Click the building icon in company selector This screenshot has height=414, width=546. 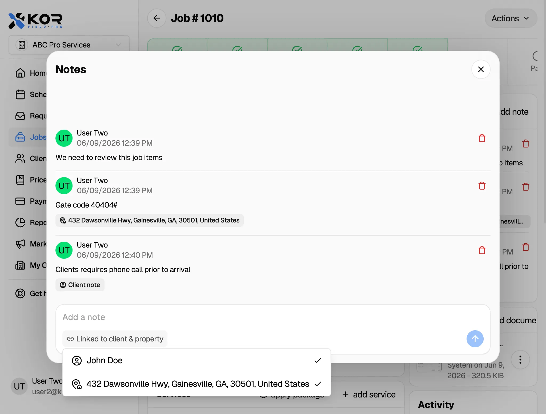point(22,45)
